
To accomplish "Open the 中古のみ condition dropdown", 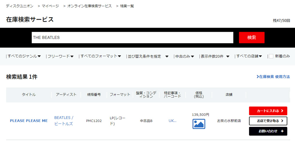I will click(x=184, y=56).
